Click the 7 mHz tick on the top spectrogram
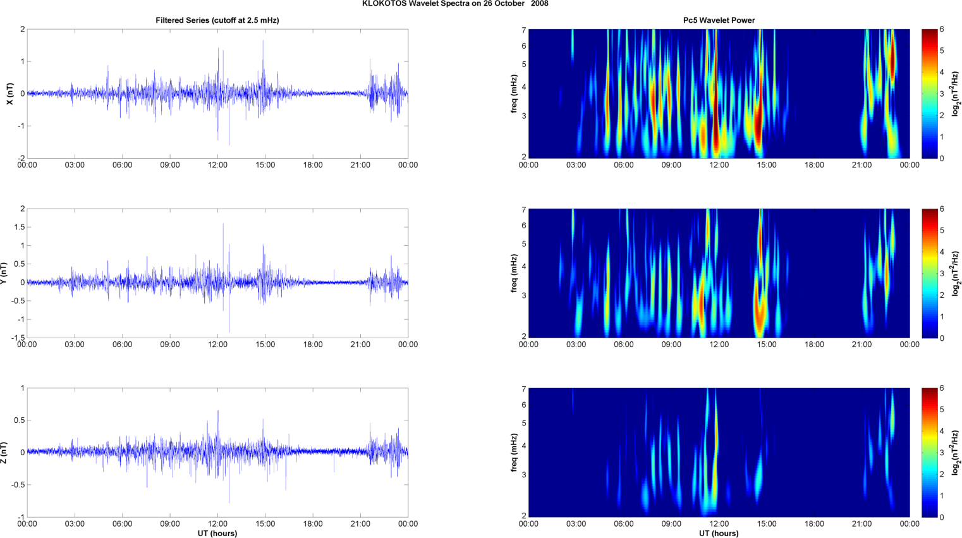This screenshot has height=538, width=962. click(x=524, y=30)
